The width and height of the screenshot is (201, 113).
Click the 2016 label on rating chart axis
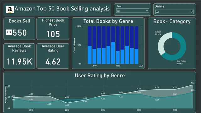pyautogui.click(x=139, y=110)
